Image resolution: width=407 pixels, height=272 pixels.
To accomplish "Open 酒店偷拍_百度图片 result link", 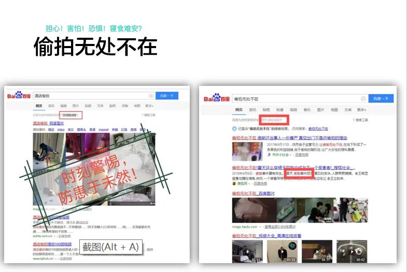I will [48, 123].
